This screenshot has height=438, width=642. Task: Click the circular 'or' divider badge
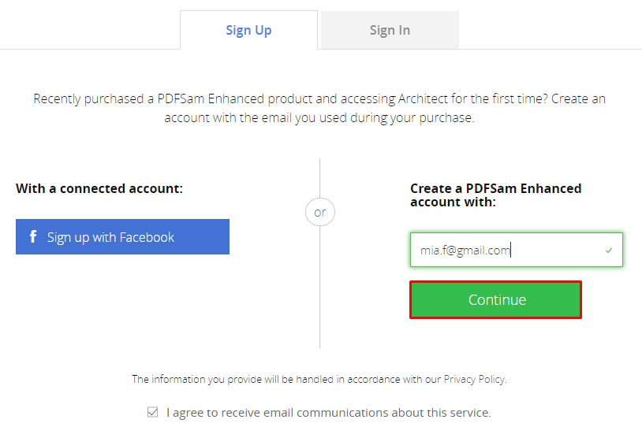click(x=319, y=212)
